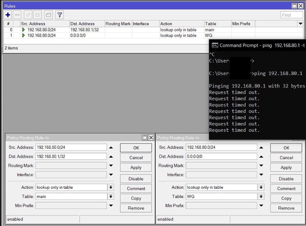Expand Interface in main-table rule dialog
The height and width of the screenshot is (226, 306).
coord(111,175)
